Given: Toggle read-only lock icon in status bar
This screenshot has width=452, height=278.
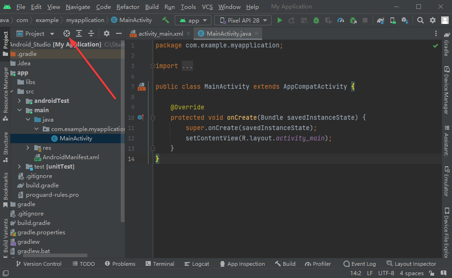Looking at the screenshot, I should click(431, 273).
